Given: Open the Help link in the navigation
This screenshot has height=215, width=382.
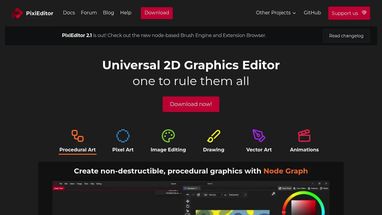Looking at the screenshot, I should pyautogui.click(x=126, y=13).
